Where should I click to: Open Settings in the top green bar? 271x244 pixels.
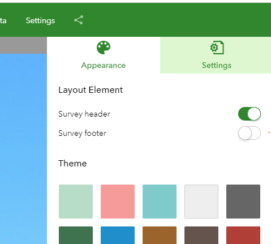40,20
